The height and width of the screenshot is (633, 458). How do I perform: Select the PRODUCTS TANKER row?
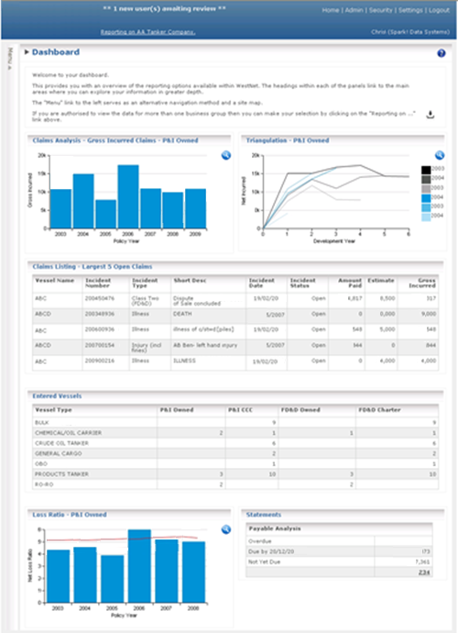pyautogui.click(x=235, y=474)
